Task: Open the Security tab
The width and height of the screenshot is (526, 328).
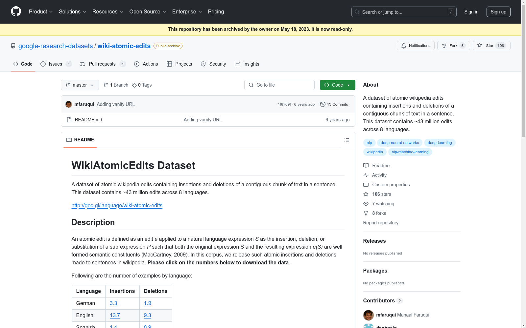Action: click(213, 64)
